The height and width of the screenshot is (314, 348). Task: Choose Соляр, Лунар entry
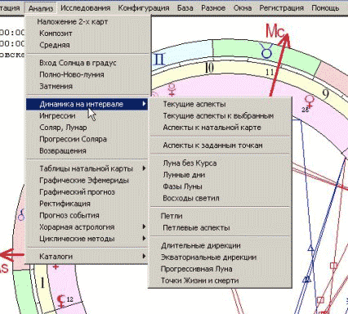(87, 128)
